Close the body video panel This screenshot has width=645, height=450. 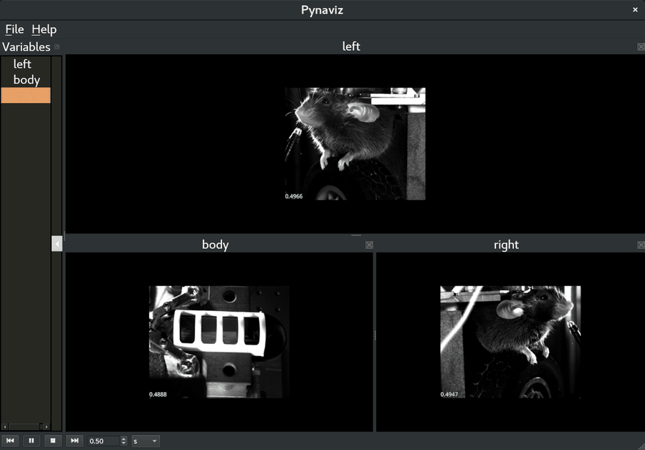click(369, 245)
